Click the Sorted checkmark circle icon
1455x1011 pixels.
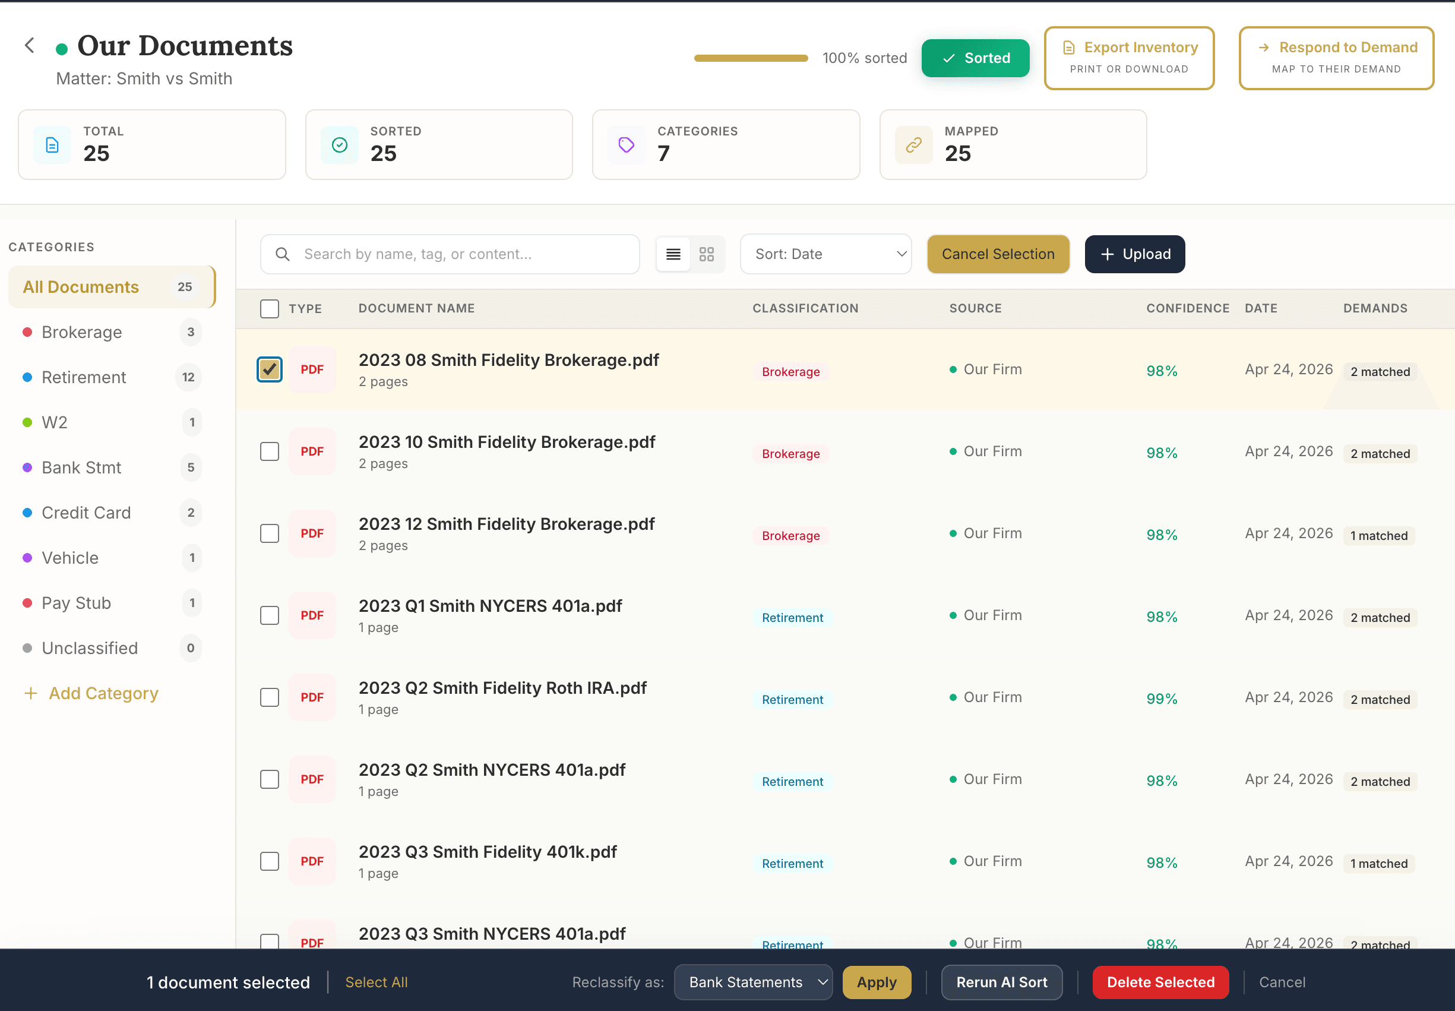339,145
